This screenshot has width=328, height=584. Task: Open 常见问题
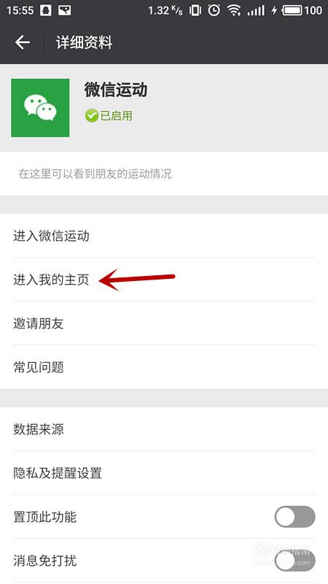point(164,367)
